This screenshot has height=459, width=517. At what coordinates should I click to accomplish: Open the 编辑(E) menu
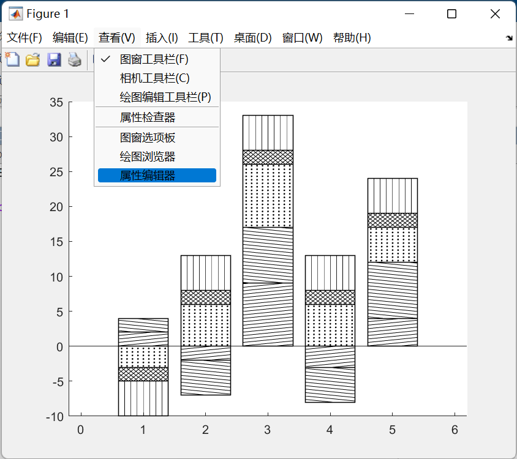70,38
